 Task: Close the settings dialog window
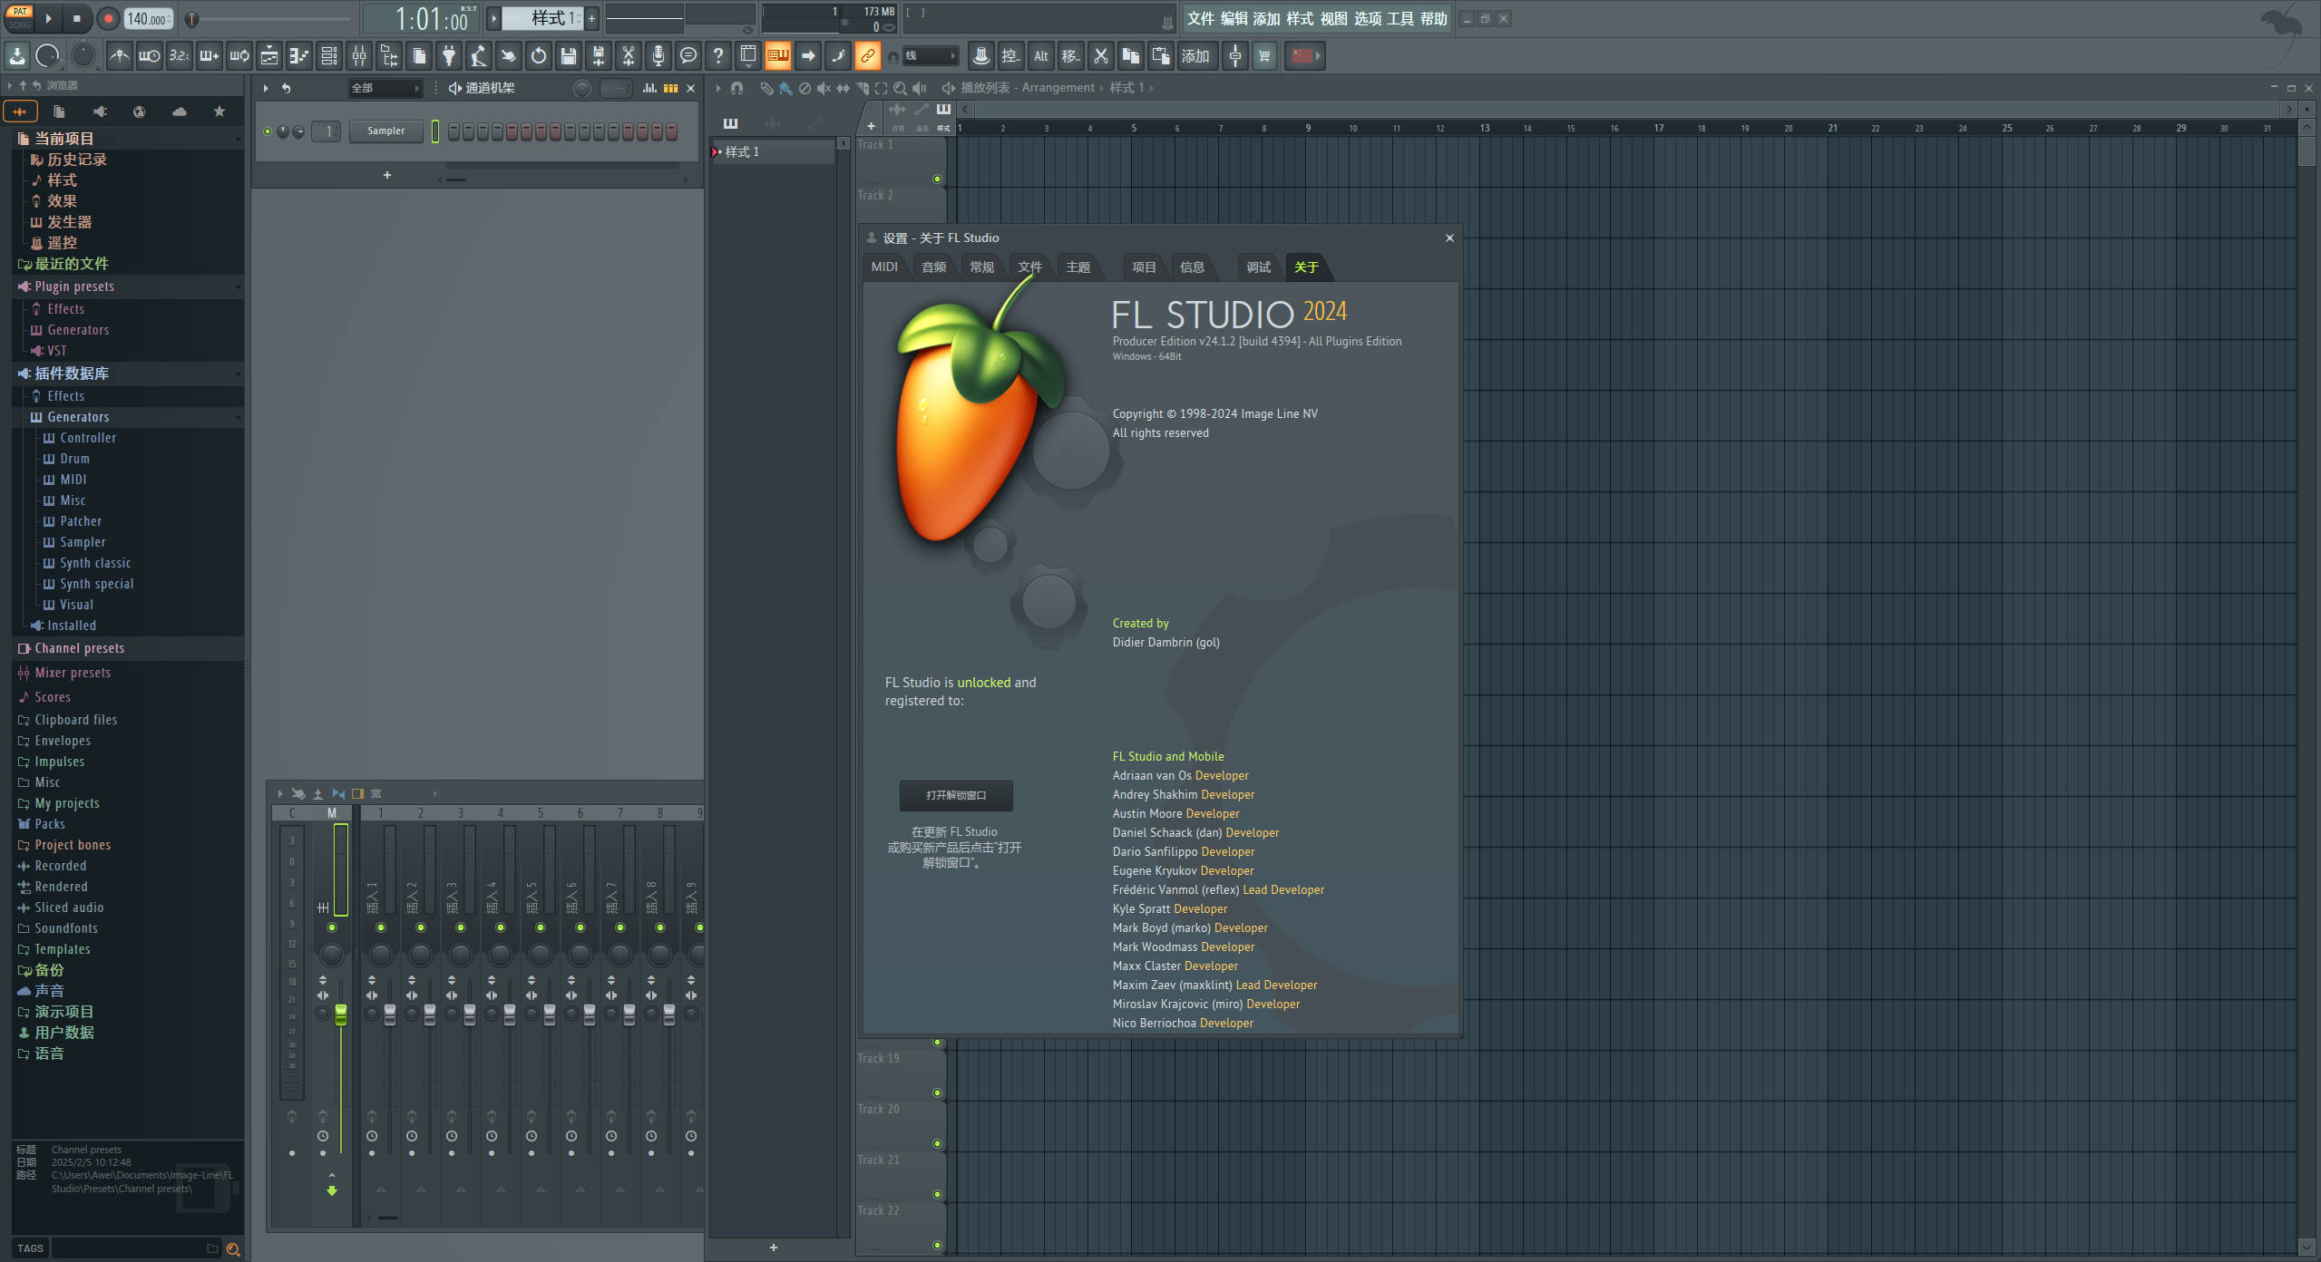coord(1448,237)
